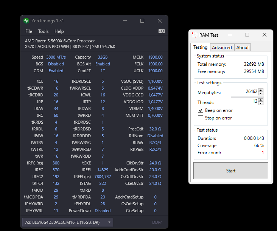
Task: Click the DDR4 label in ZenTimings footer
Action: tap(157, 222)
